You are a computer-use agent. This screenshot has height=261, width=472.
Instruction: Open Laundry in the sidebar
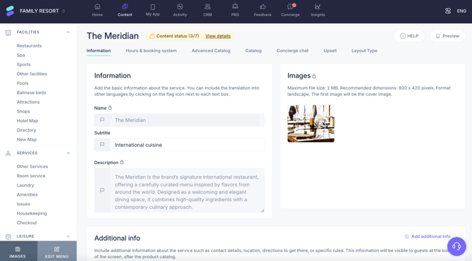click(x=25, y=185)
